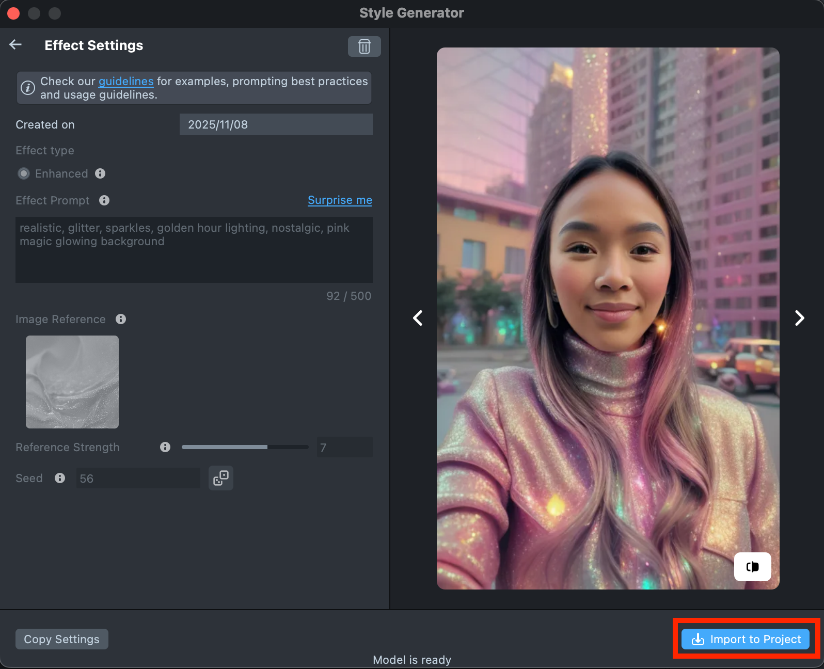This screenshot has height=669, width=824.
Task: Go to the next preview image
Action: pos(799,318)
